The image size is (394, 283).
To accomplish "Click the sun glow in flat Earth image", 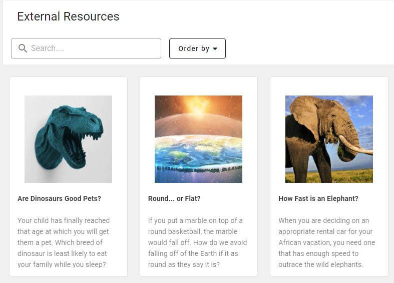I will [199, 105].
